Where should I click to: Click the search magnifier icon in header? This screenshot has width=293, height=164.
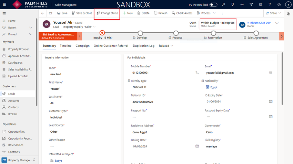224,5
